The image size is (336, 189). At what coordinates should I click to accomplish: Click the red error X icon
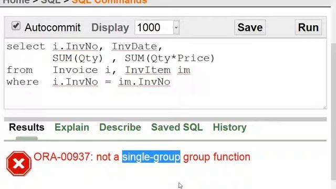point(19,164)
